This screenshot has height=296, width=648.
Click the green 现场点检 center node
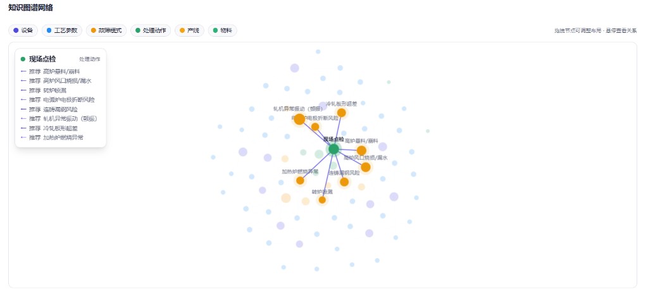(x=333, y=149)
